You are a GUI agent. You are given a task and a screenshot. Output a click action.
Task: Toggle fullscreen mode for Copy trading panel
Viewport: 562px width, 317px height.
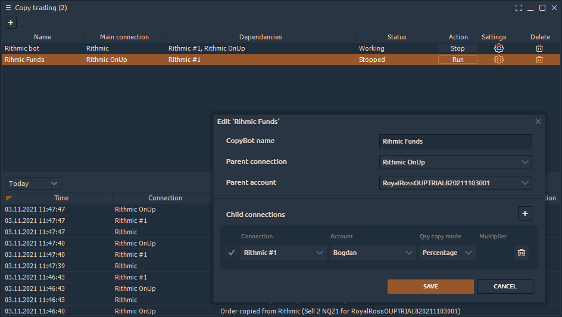click(519, 8)
